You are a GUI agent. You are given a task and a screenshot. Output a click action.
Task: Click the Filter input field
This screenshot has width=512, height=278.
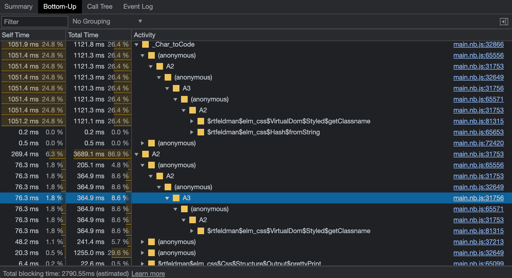(35, 22)
